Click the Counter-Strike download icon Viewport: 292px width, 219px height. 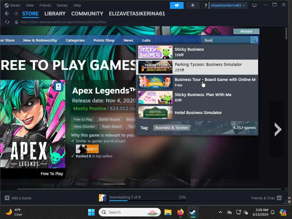coord(103,198)
